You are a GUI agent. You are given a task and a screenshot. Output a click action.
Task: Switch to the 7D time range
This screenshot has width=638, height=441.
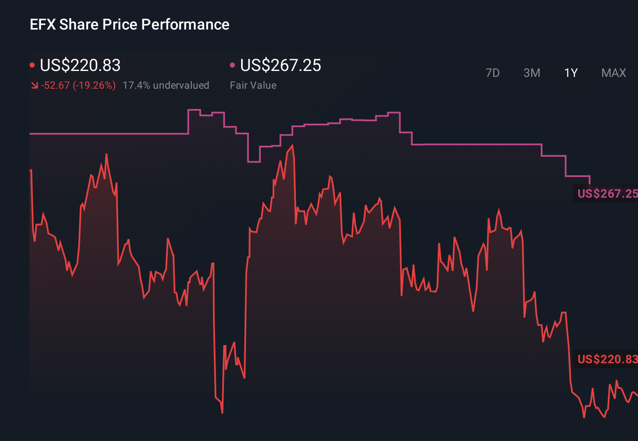(x=493, y=73)
